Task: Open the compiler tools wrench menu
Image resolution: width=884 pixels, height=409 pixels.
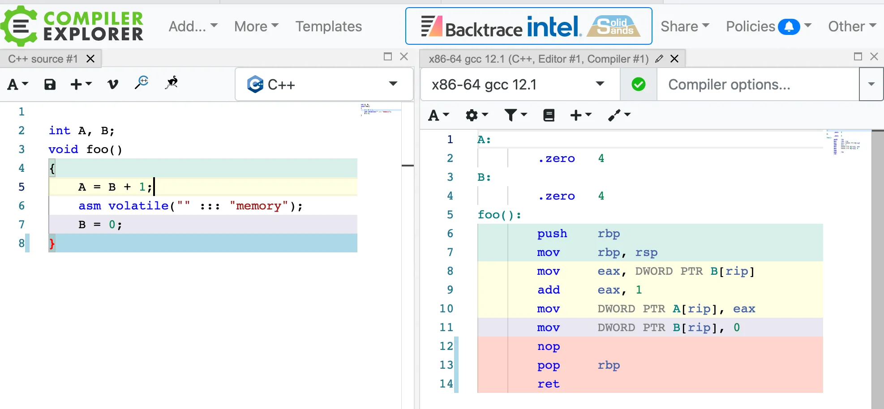Action: point(619,115)
